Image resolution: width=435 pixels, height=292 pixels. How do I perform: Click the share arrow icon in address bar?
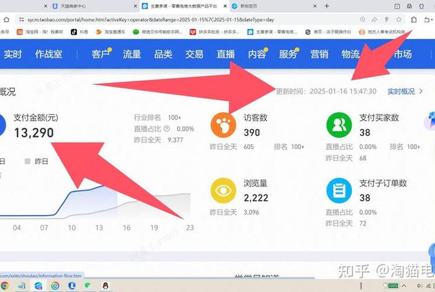point(374,19)
